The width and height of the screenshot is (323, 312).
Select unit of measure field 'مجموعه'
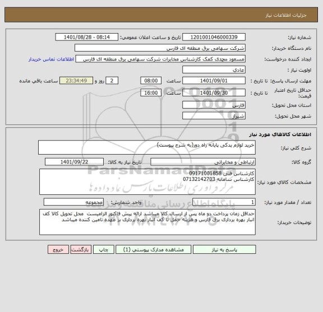tap(73, 202)
